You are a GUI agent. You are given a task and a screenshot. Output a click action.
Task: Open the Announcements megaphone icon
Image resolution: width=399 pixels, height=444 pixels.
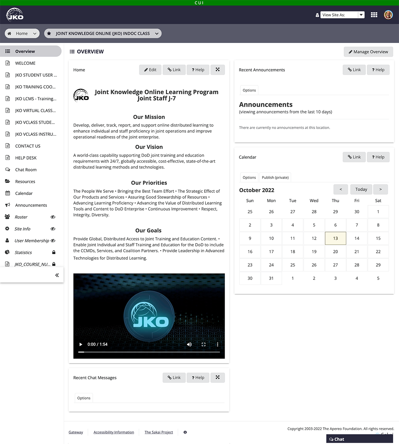(7, 205)
